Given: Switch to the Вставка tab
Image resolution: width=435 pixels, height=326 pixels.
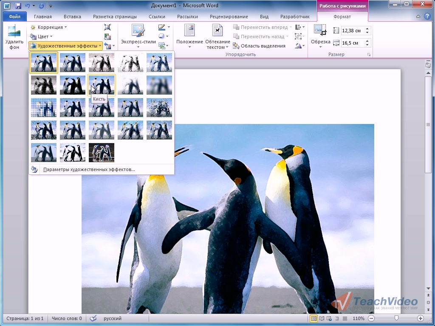Looking at the screenshot, I should coord(72,17).
